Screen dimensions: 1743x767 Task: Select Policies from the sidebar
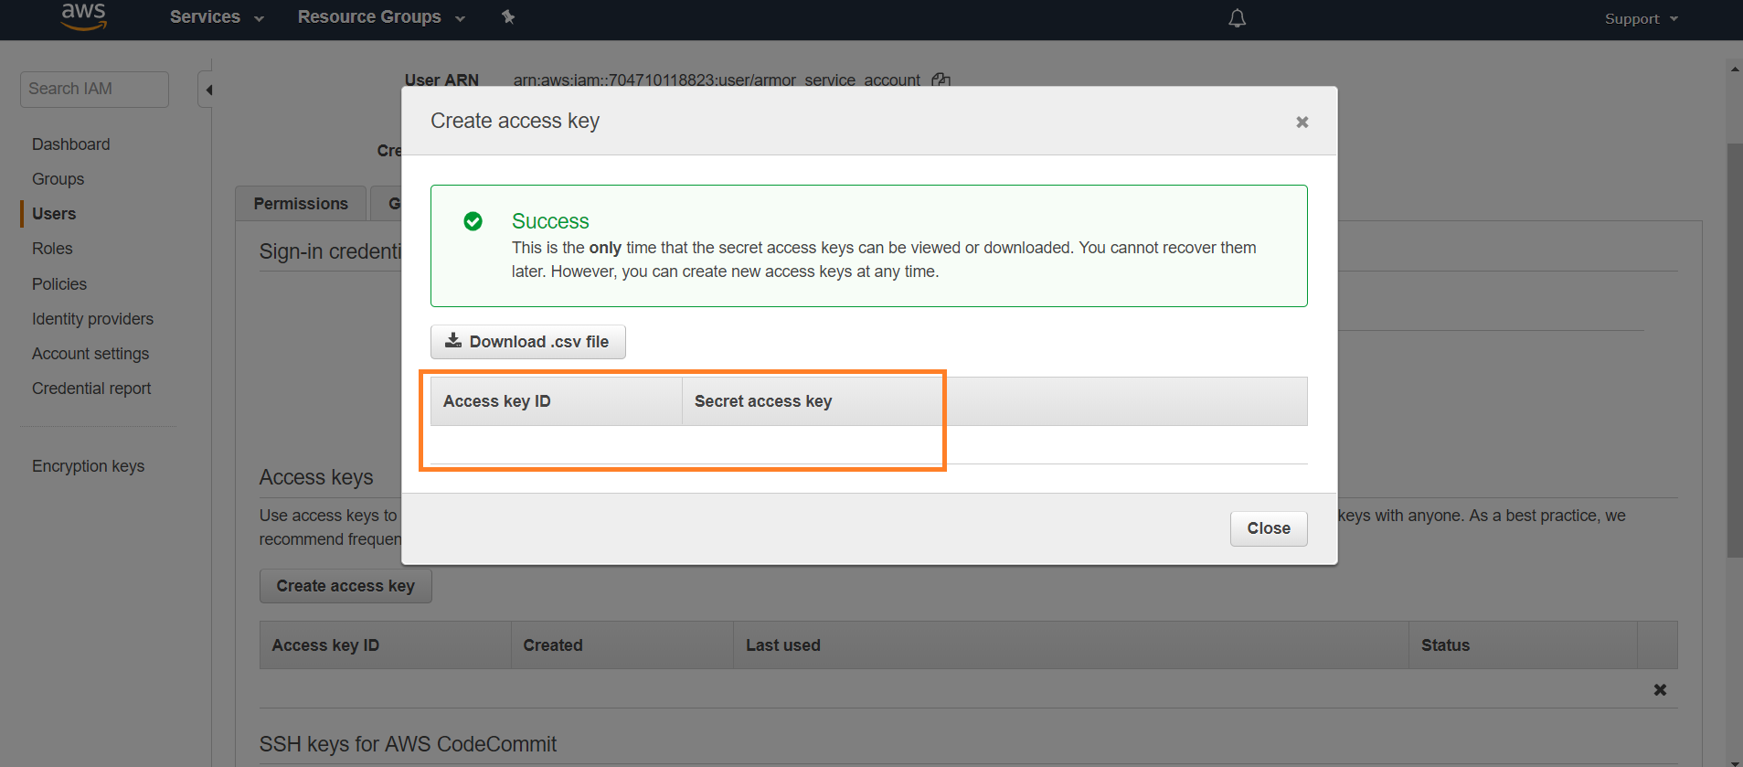[59, 284]
